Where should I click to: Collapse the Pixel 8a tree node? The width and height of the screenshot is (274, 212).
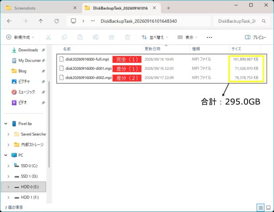pos(6,124)
